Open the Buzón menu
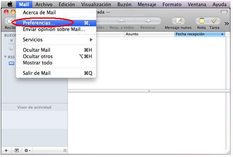 [124, 5]
